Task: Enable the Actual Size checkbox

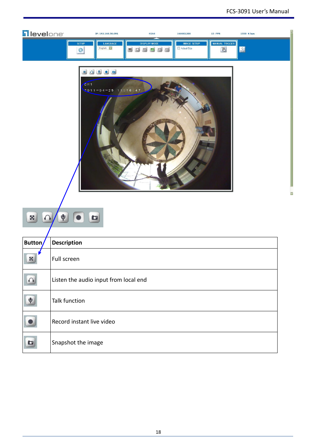Action: (179, 48)
